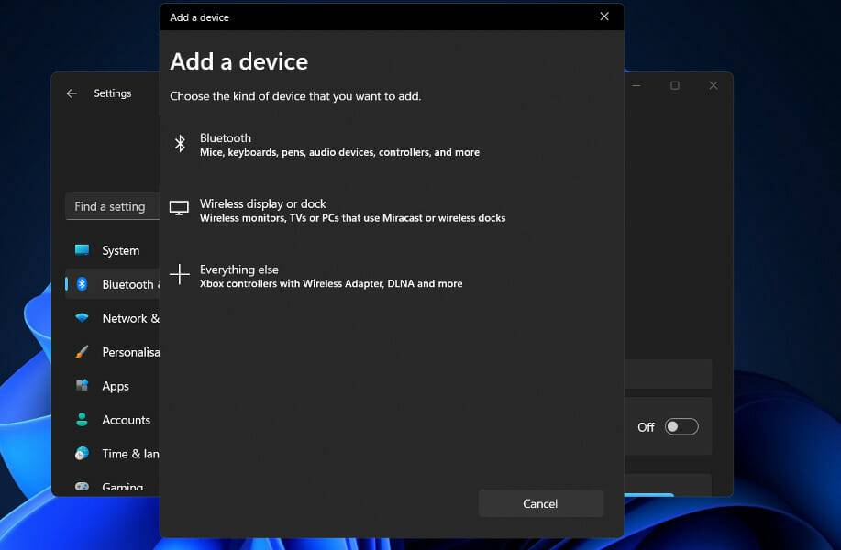This screenshot has height=550, width=841.
Task: Open Network & internet settings icon
Action: pos(82,318)
